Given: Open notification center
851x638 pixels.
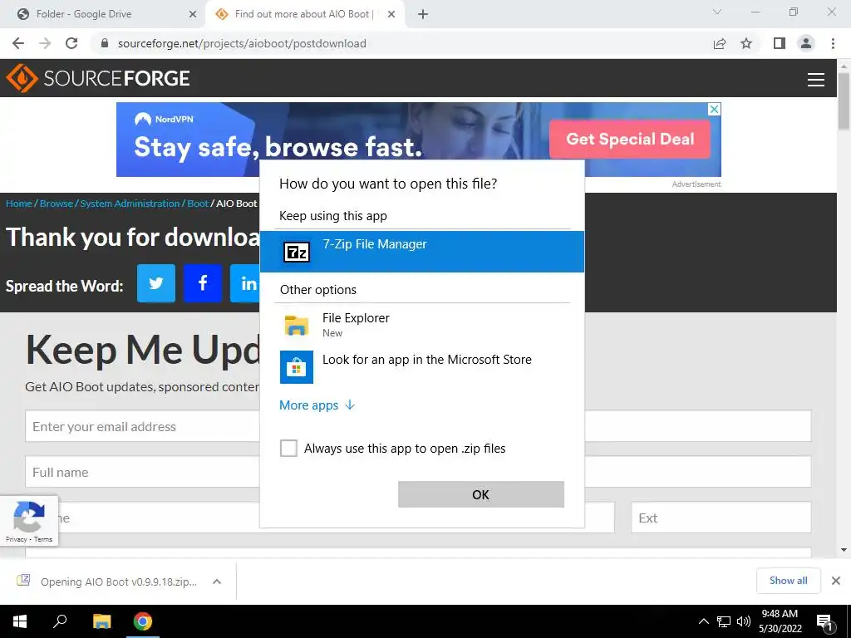Looking at the screenshot, I should [x=825, y=621].
